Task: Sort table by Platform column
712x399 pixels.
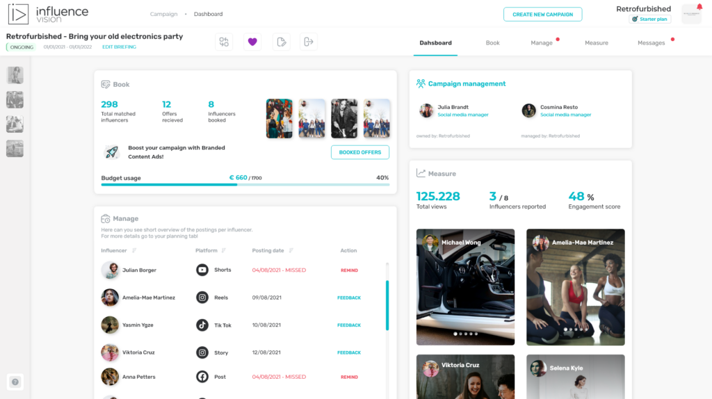Action: [224, 251]
